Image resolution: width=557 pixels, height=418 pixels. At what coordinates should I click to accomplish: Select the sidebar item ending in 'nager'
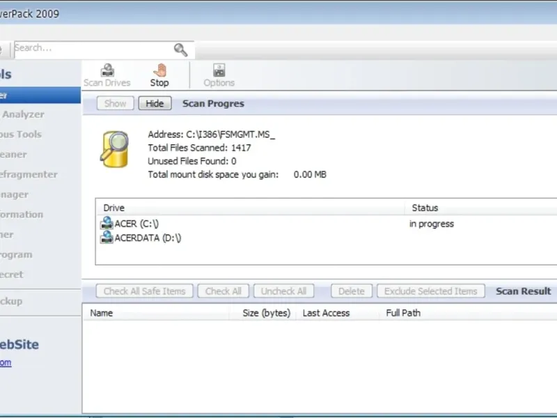tap(14, 195)
